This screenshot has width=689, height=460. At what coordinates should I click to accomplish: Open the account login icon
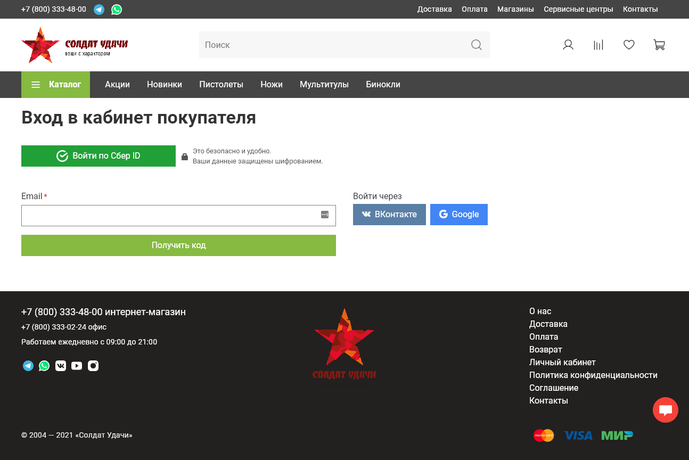(x=568, y=45)
